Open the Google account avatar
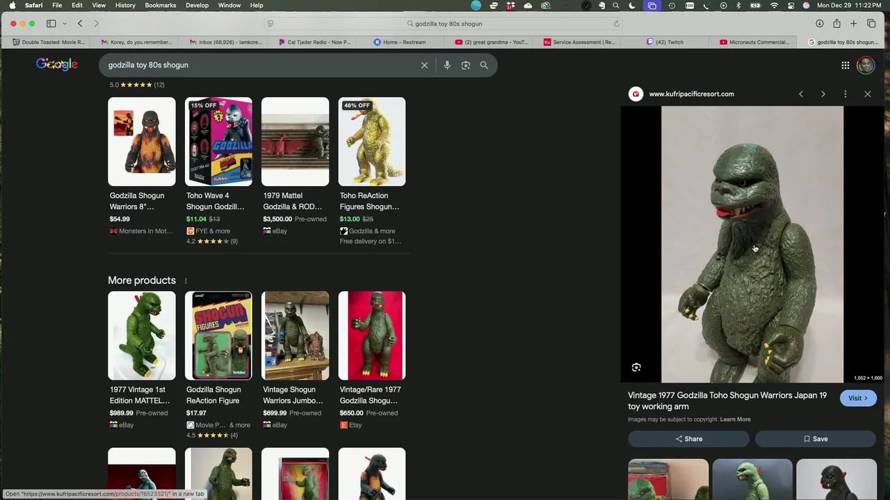This screenshot has height=500, width=890. (x=866, y=65)
